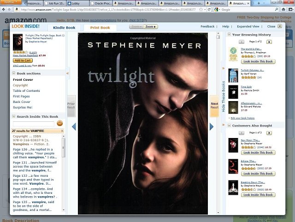Open the Page 126 search result
The width and height of the screenshot is (295, 222).
tap(35, 153)
